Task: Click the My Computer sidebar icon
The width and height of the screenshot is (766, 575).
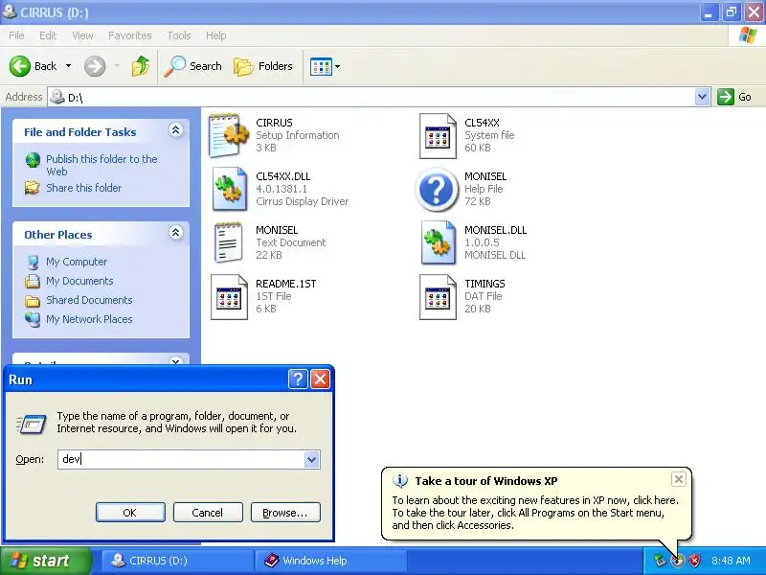Action: [33, 262]
